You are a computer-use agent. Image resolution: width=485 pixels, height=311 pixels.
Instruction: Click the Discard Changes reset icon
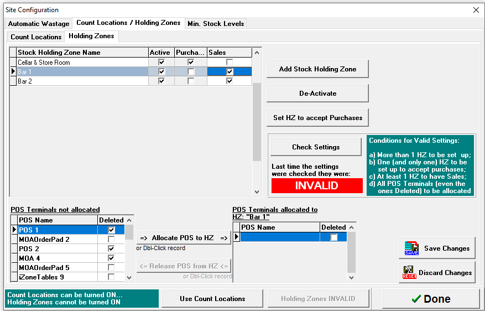[410, 273]
